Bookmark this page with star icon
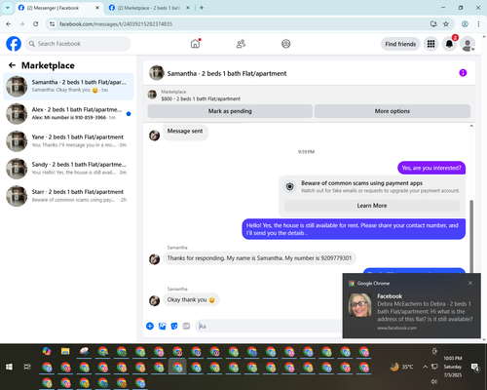The height and width of the screenshot is (390, 487). coord(446,23)
